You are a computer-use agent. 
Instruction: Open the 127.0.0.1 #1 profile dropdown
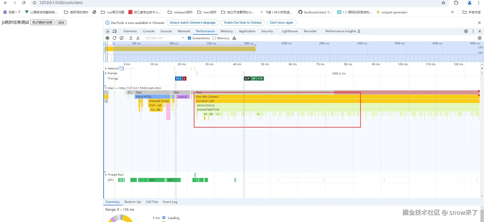tap(164, 38)
